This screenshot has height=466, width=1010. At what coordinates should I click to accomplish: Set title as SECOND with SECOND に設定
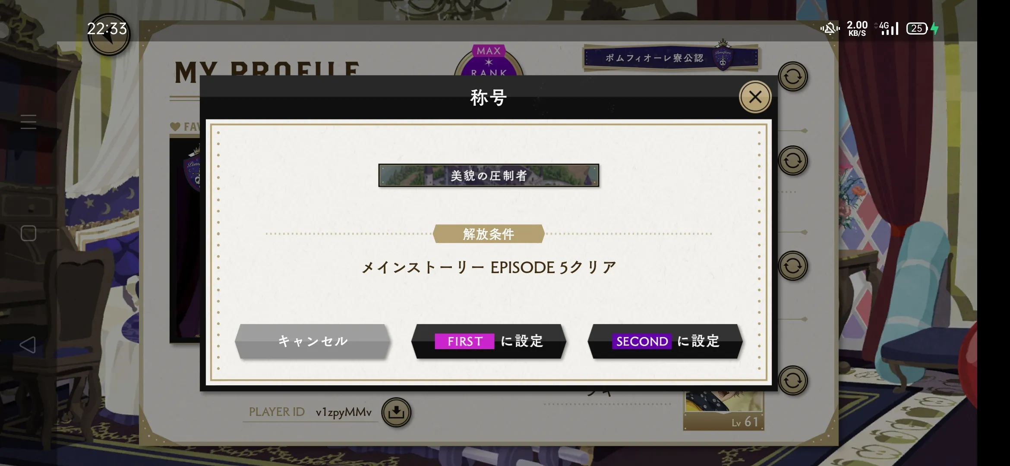point(665,341)
